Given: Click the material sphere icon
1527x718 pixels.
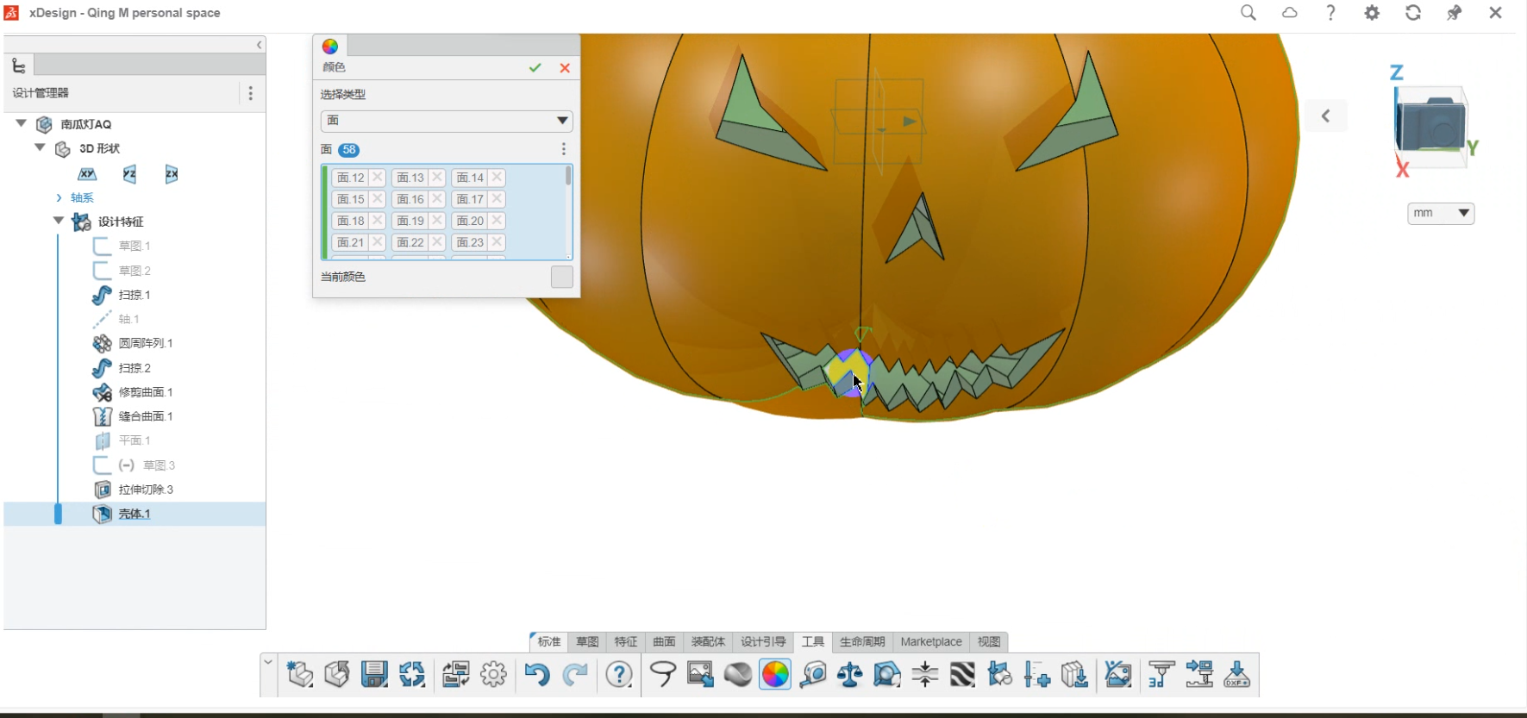Looking at the screenshot, I should point(737,674).
